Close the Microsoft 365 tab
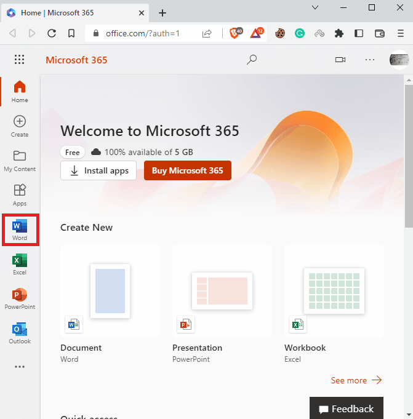The height and width of the screenshot is (419, 413). tap(142, 13)
